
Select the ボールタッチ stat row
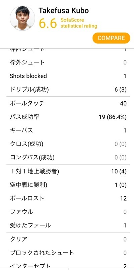(x=67, y=103)
